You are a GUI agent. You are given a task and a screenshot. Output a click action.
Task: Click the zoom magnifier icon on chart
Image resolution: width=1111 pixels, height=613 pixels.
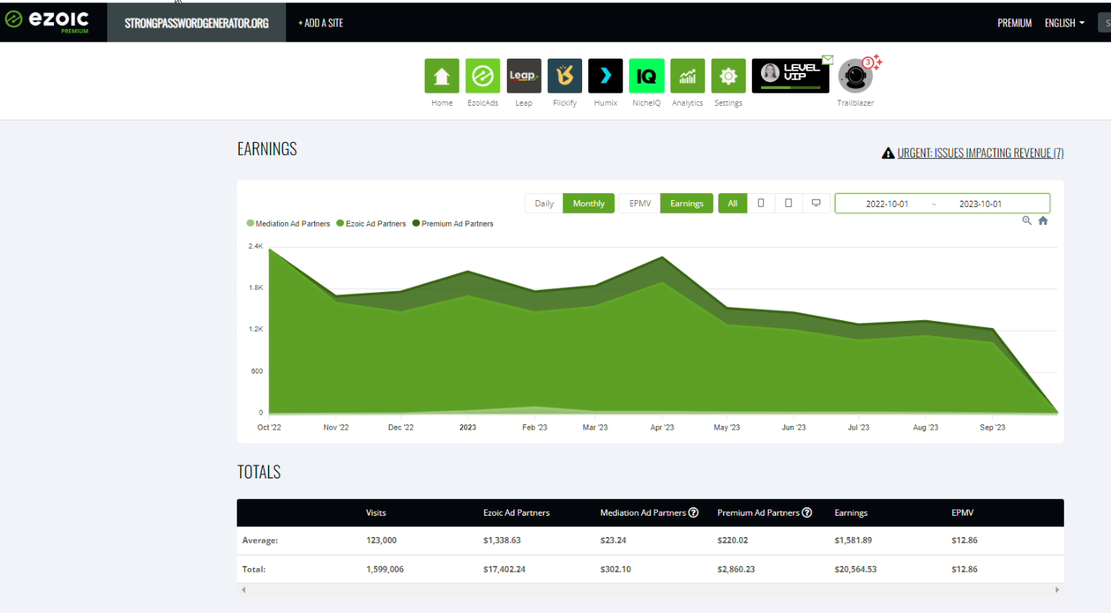[1027, 221]
